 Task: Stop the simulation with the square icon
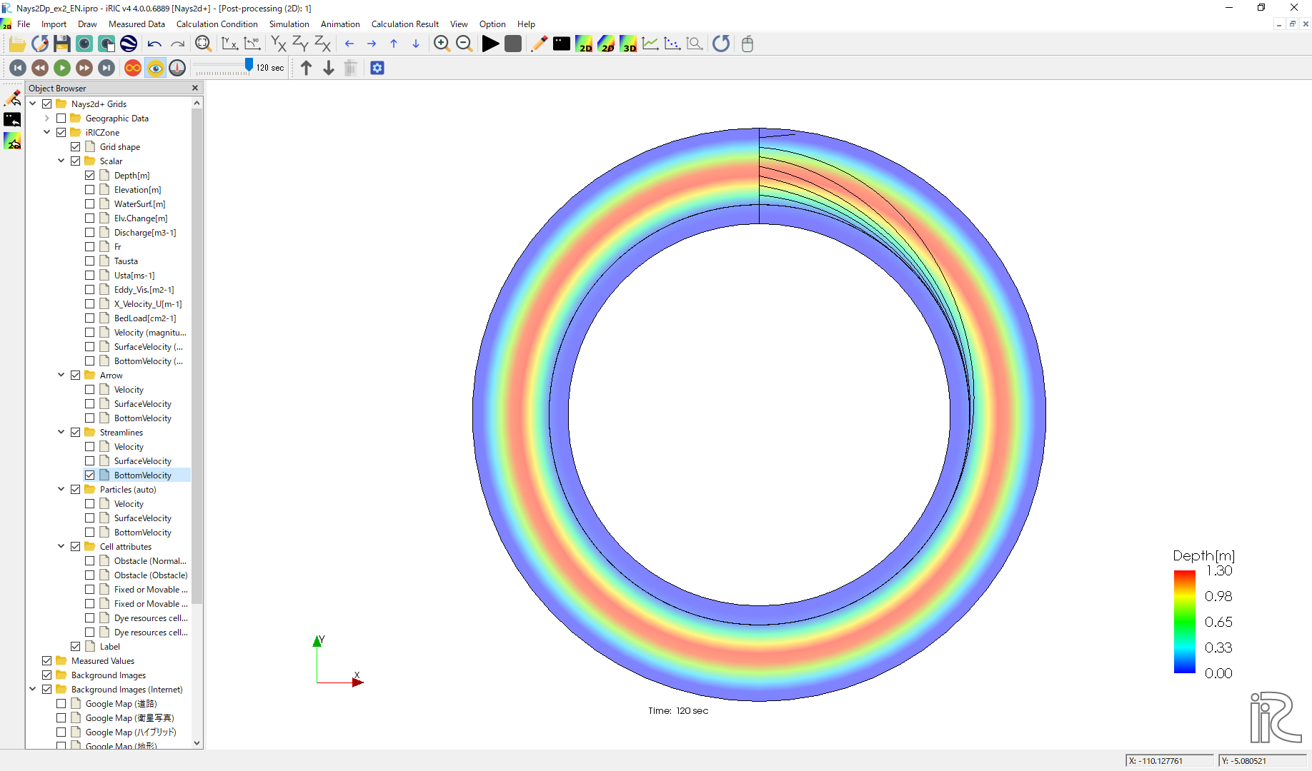(512, 44)
